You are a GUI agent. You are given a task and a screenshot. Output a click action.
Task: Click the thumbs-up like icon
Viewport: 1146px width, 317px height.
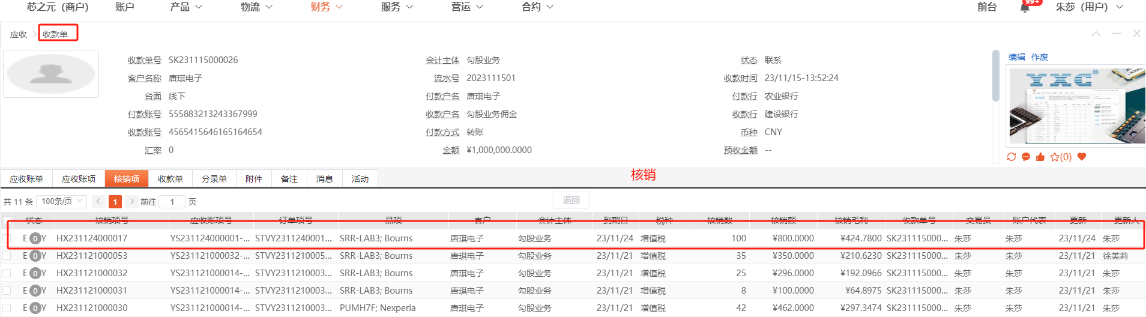click(x=1040, y=157)
